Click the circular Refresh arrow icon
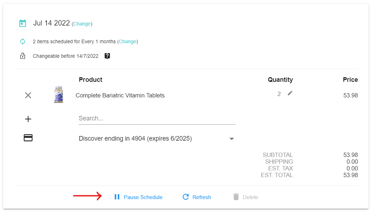Screen dimensions: 376x215 pos(186,197)
